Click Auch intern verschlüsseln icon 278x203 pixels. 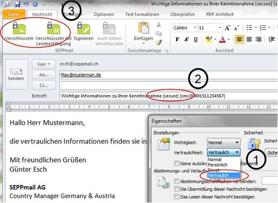point(109,28)
